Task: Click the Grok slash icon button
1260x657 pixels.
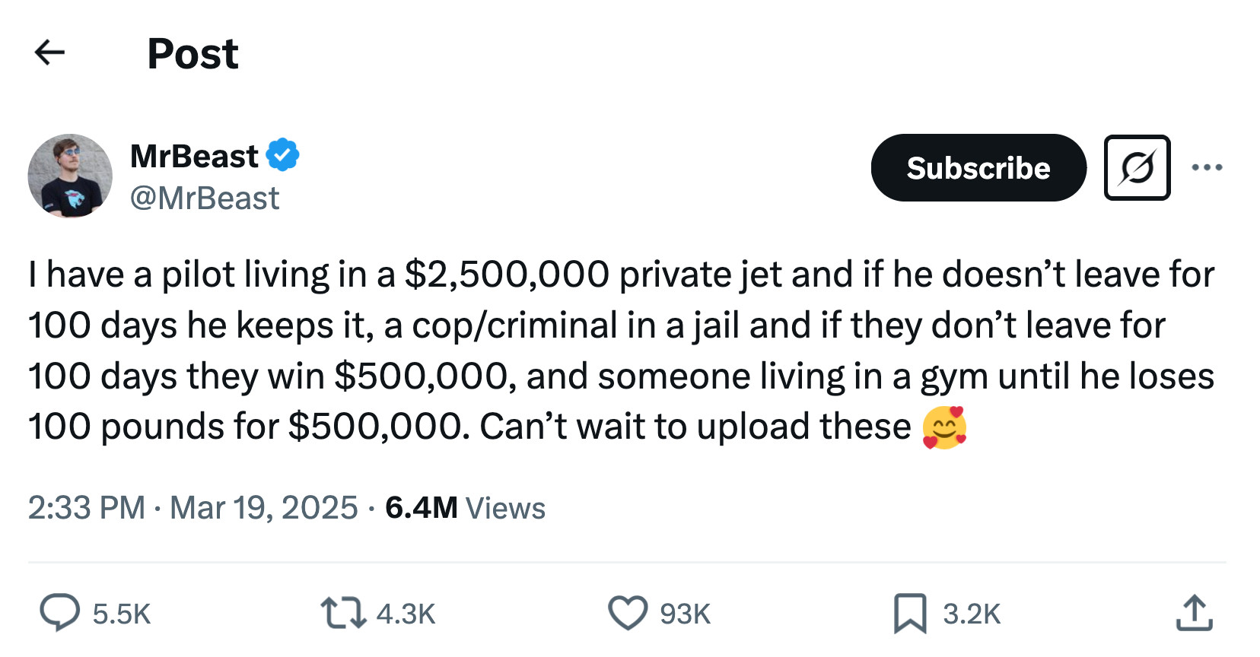Action: point(1137,168)
